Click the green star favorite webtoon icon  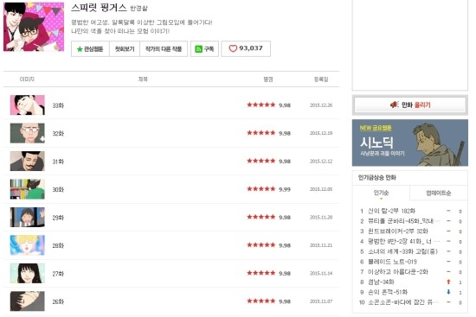(x=80, y=49)
